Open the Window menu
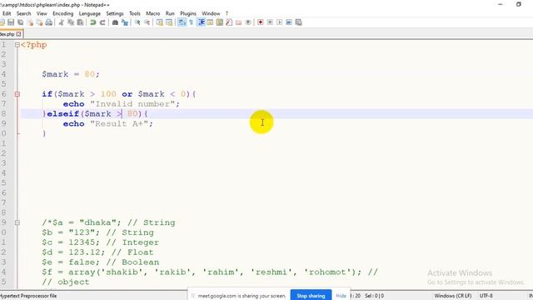 pyautogui.click(x=211, y=13)
